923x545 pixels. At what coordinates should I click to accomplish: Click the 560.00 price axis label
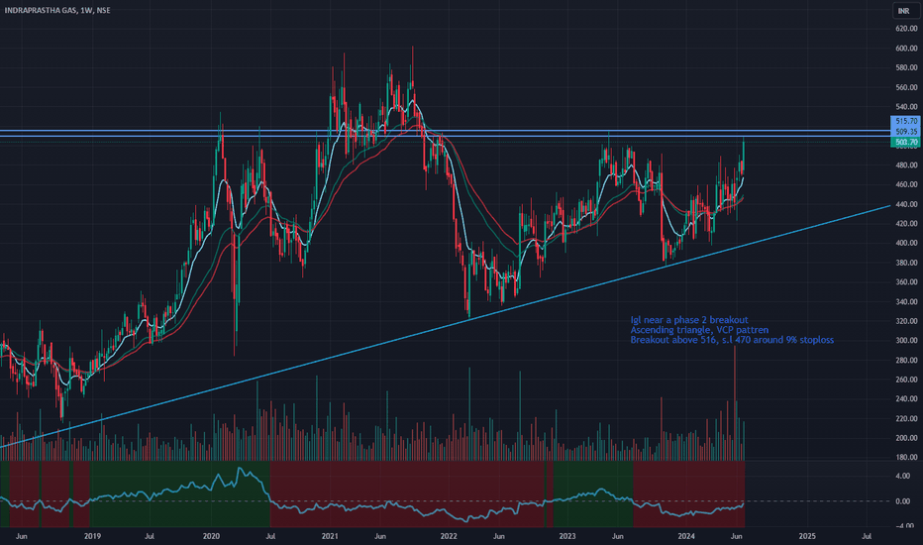coord(906,87)
